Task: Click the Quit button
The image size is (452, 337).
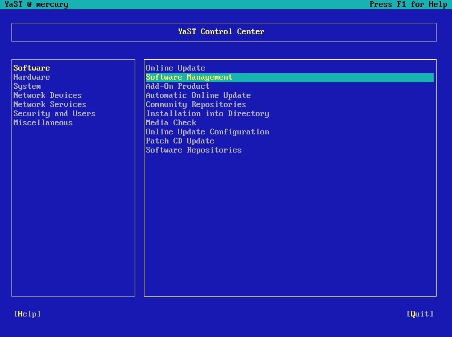Action: point(420,314)
